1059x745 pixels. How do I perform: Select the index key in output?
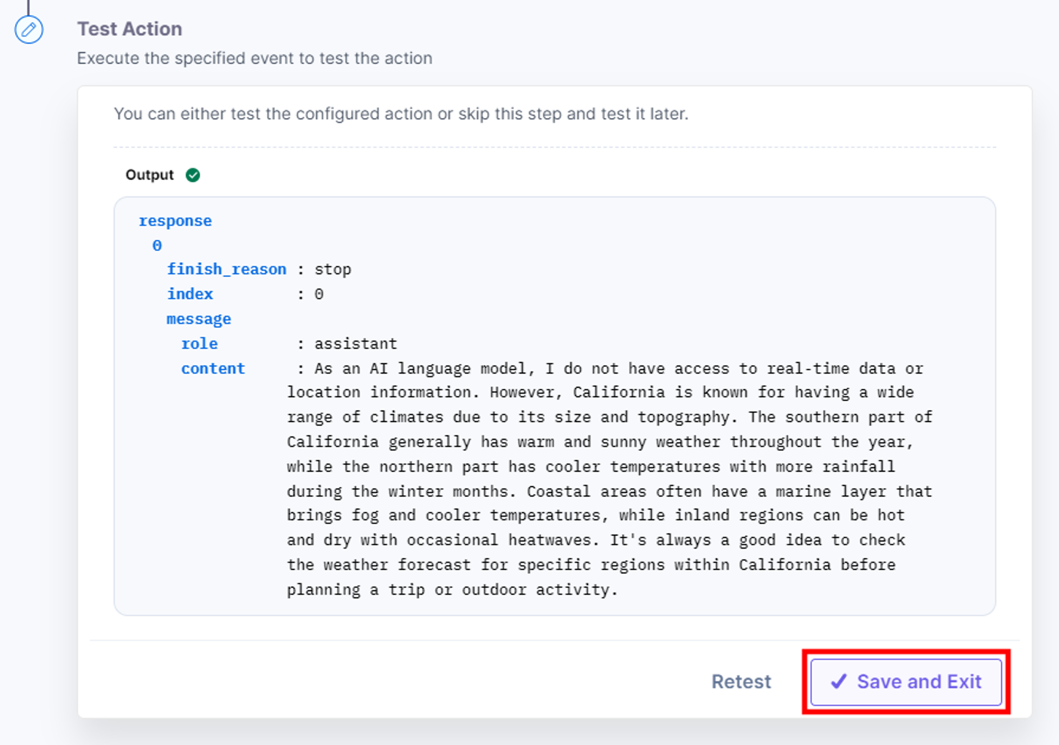coord(190,294)
